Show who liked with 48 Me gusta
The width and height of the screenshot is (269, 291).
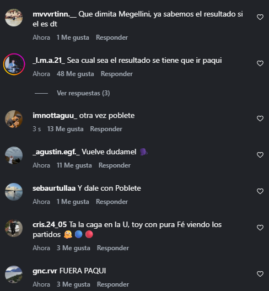(x=76, y=74)
